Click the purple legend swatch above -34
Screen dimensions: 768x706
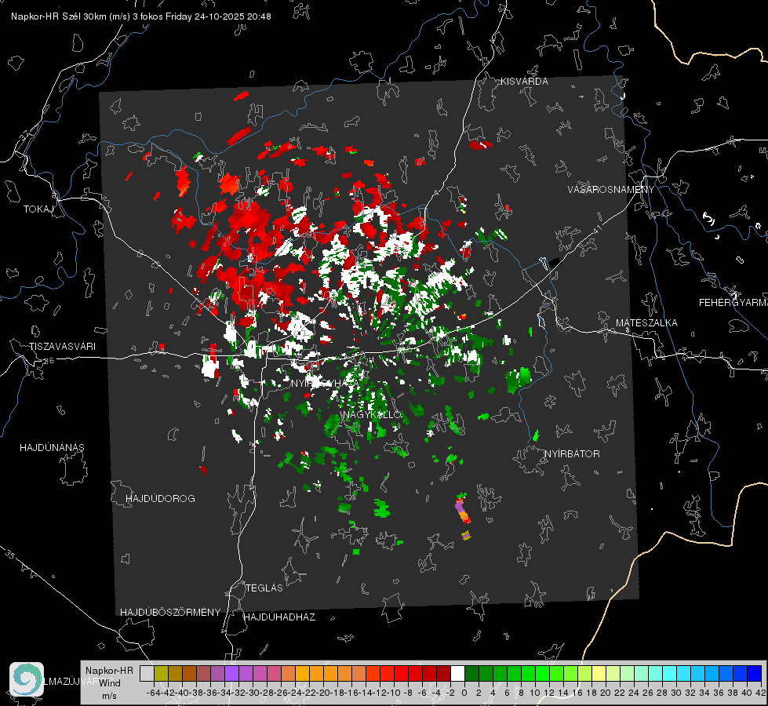pyautogui.click(x=231, y=674)
